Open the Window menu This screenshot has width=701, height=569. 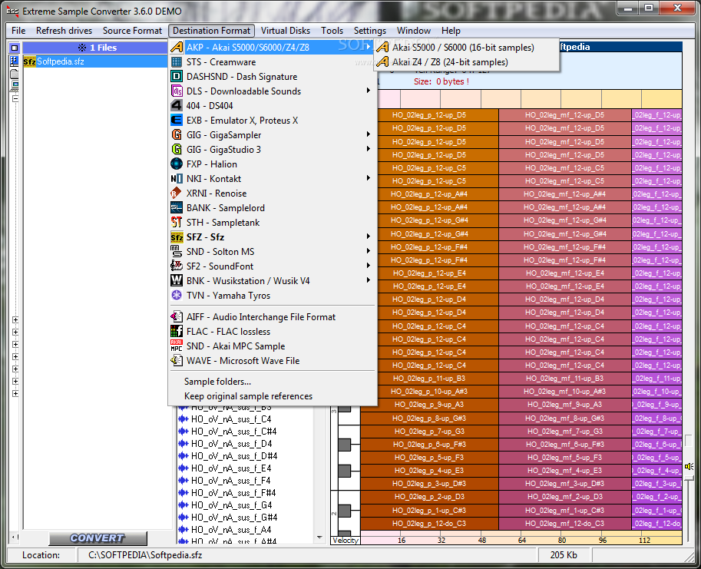414,31
